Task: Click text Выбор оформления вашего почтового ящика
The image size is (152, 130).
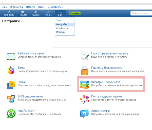Action: tap(43, 71)
